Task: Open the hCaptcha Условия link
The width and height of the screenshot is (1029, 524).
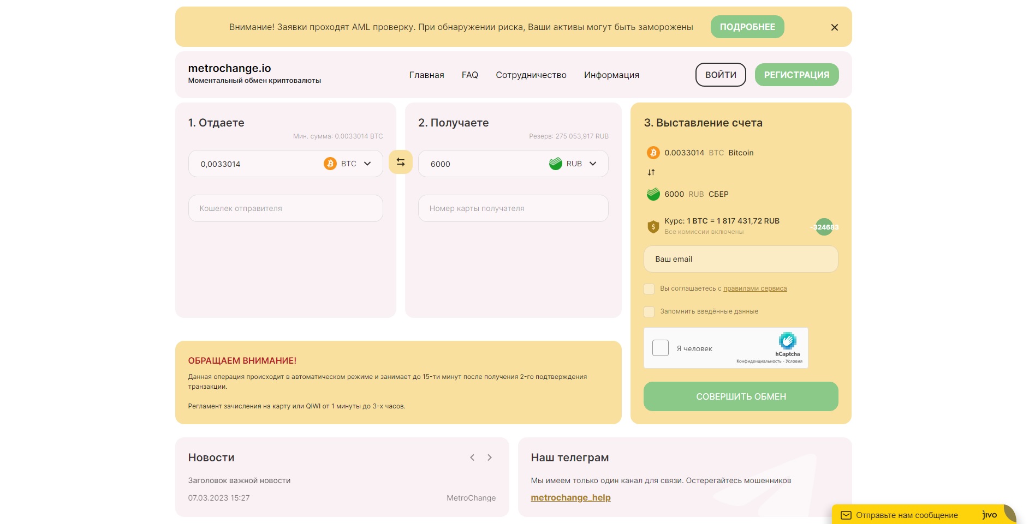Action: point(794,361)
